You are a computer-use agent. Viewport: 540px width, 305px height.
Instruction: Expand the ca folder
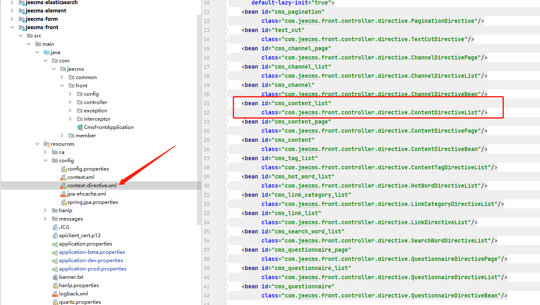[45, 152]
